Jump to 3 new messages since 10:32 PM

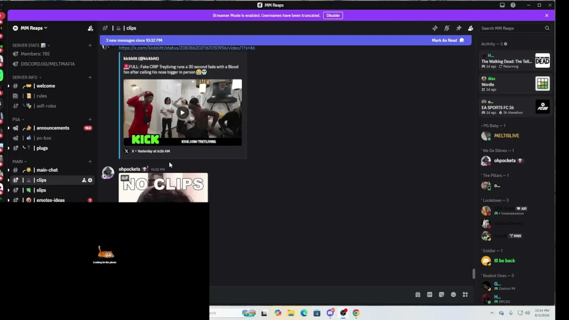pyautogui.click(x=134, y=40)
